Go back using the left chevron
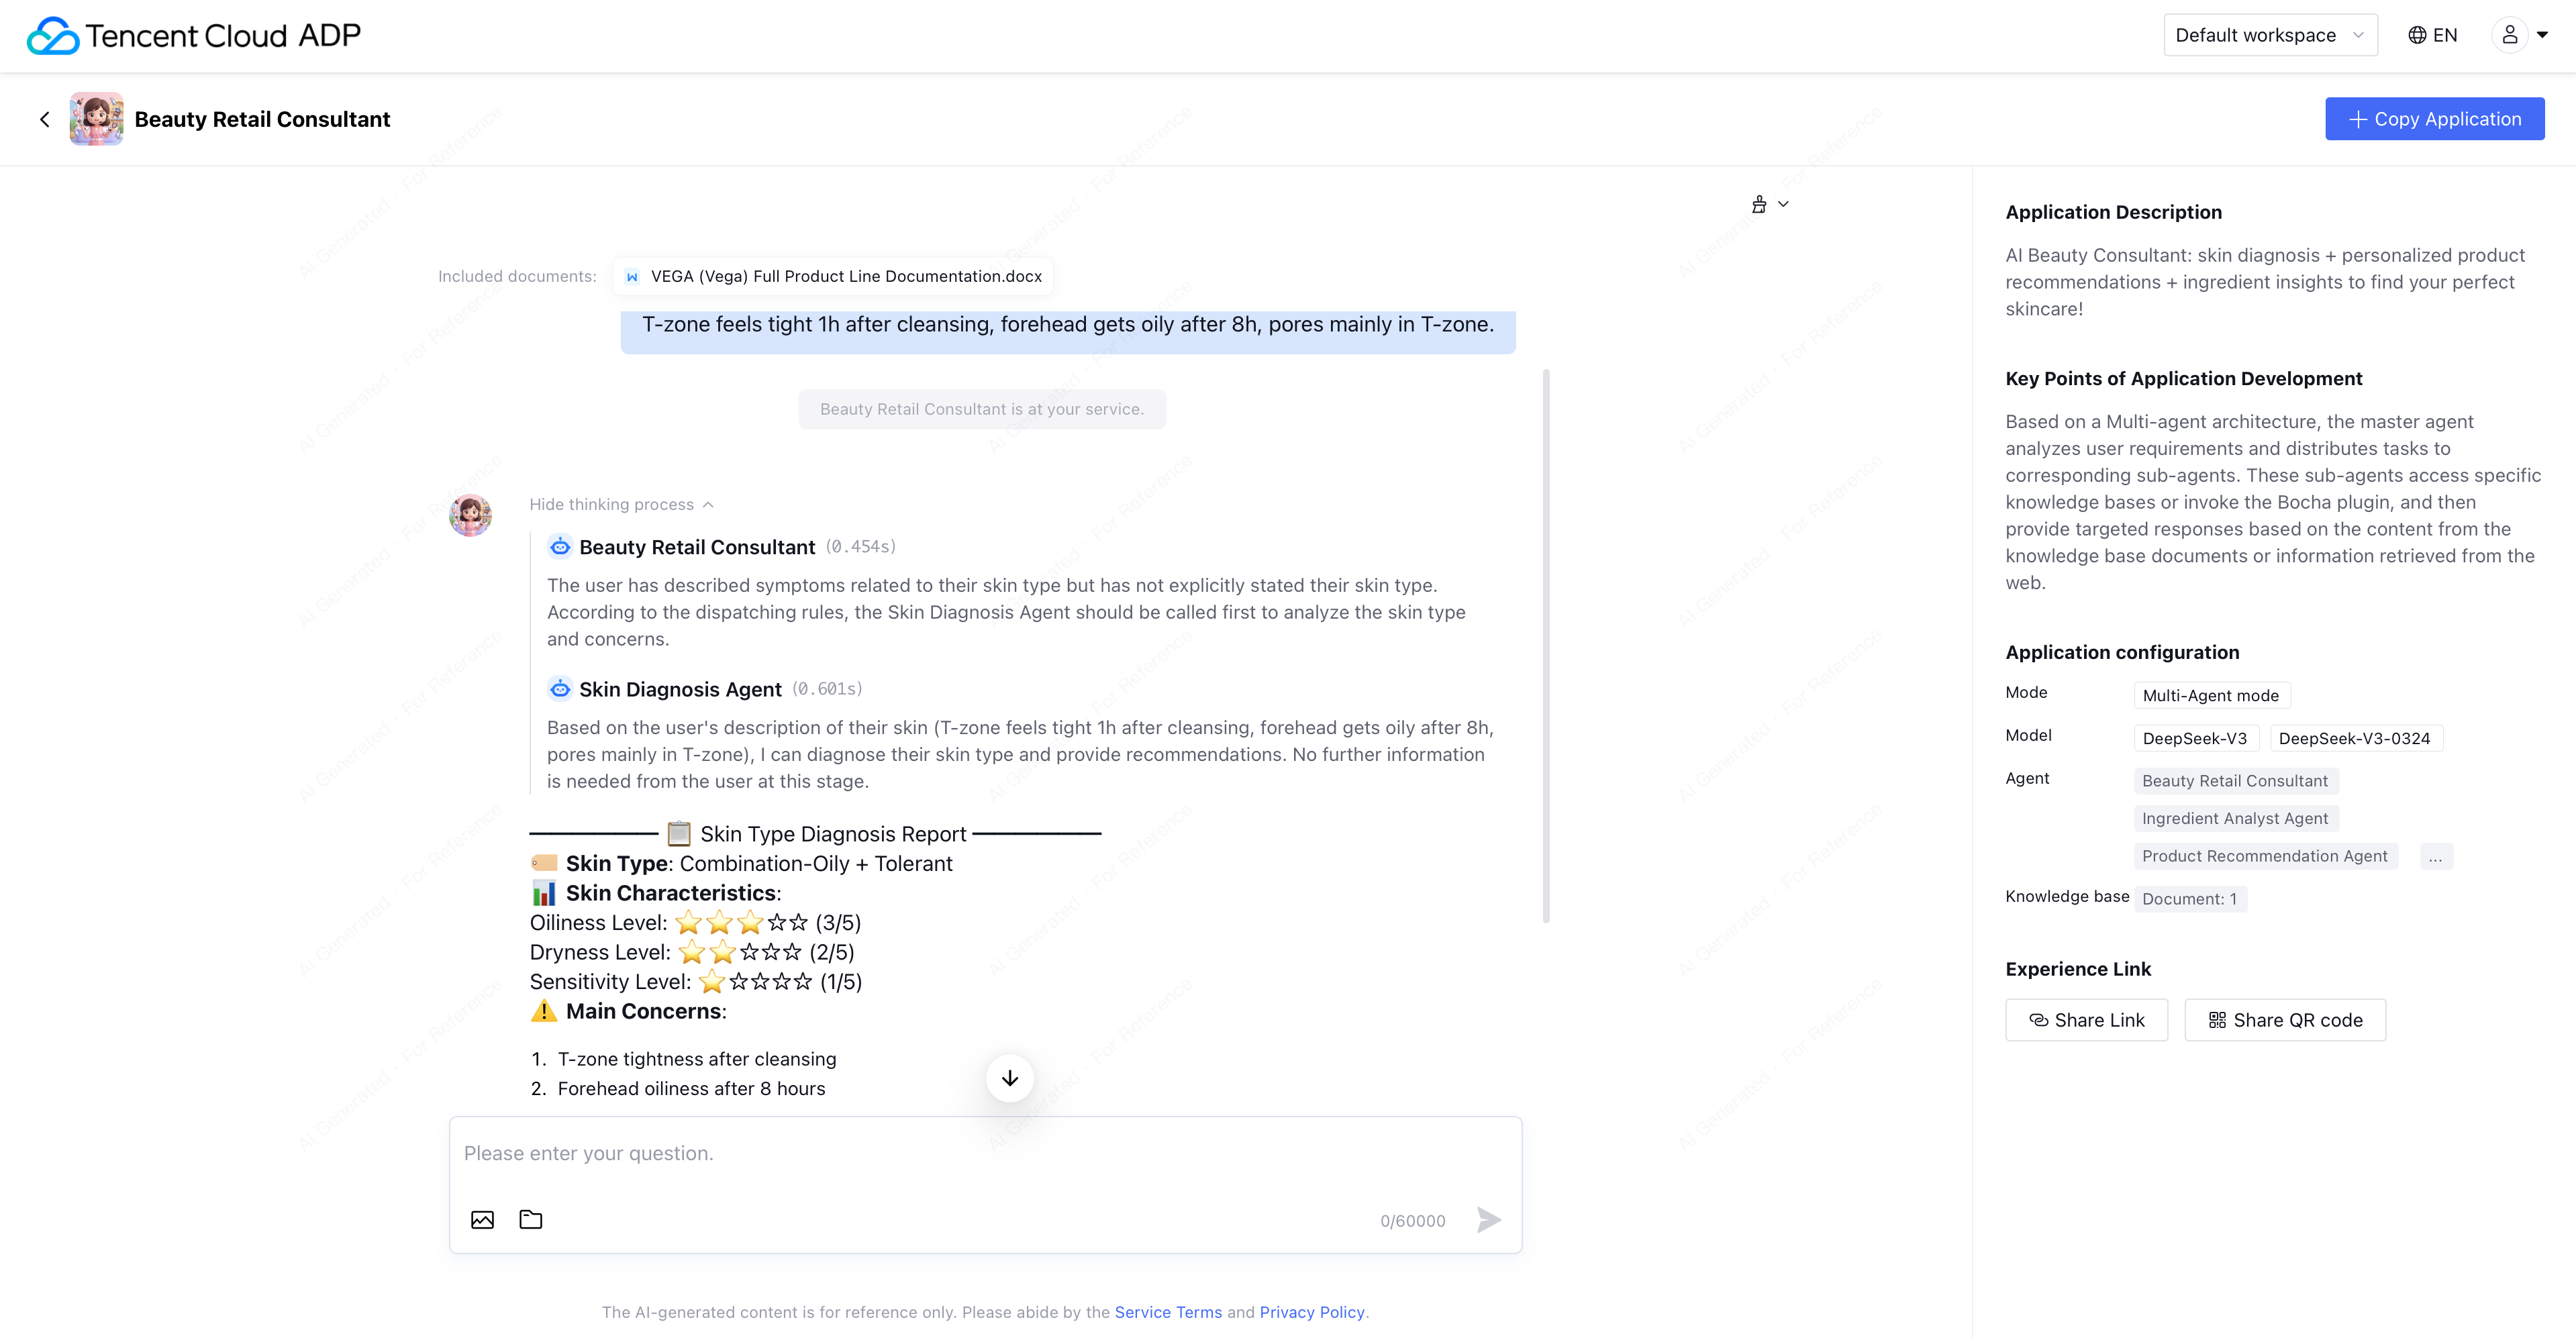This screenshot has width=2576, height=1338. (x=45, y=119)
